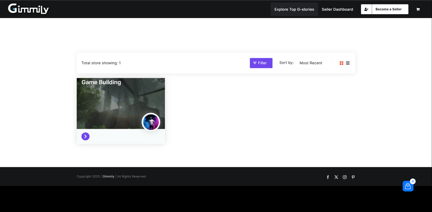Image resolution: width=432 pixels, height=212 pixels.
Task: Click the Gimmily footer link
Action: coord(109,176)
